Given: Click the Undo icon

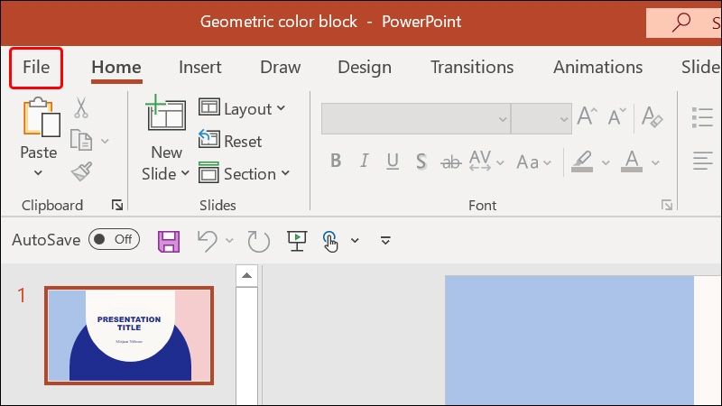Looking at the screenshot, I should tap(208, 241).
